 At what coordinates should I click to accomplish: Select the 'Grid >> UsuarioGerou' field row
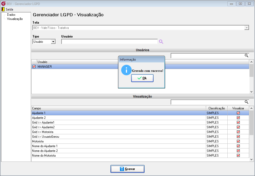[x=140, y=137]
